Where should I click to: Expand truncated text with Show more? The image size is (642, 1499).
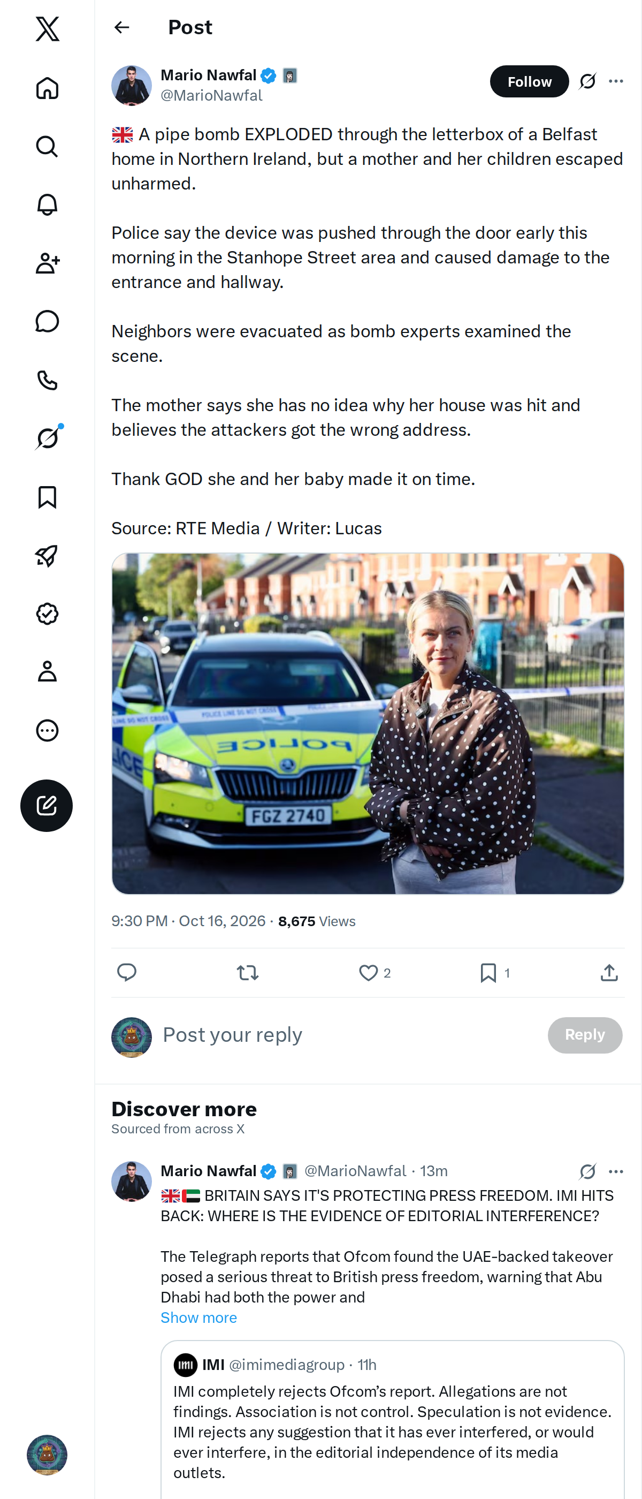pos(199,1318)
